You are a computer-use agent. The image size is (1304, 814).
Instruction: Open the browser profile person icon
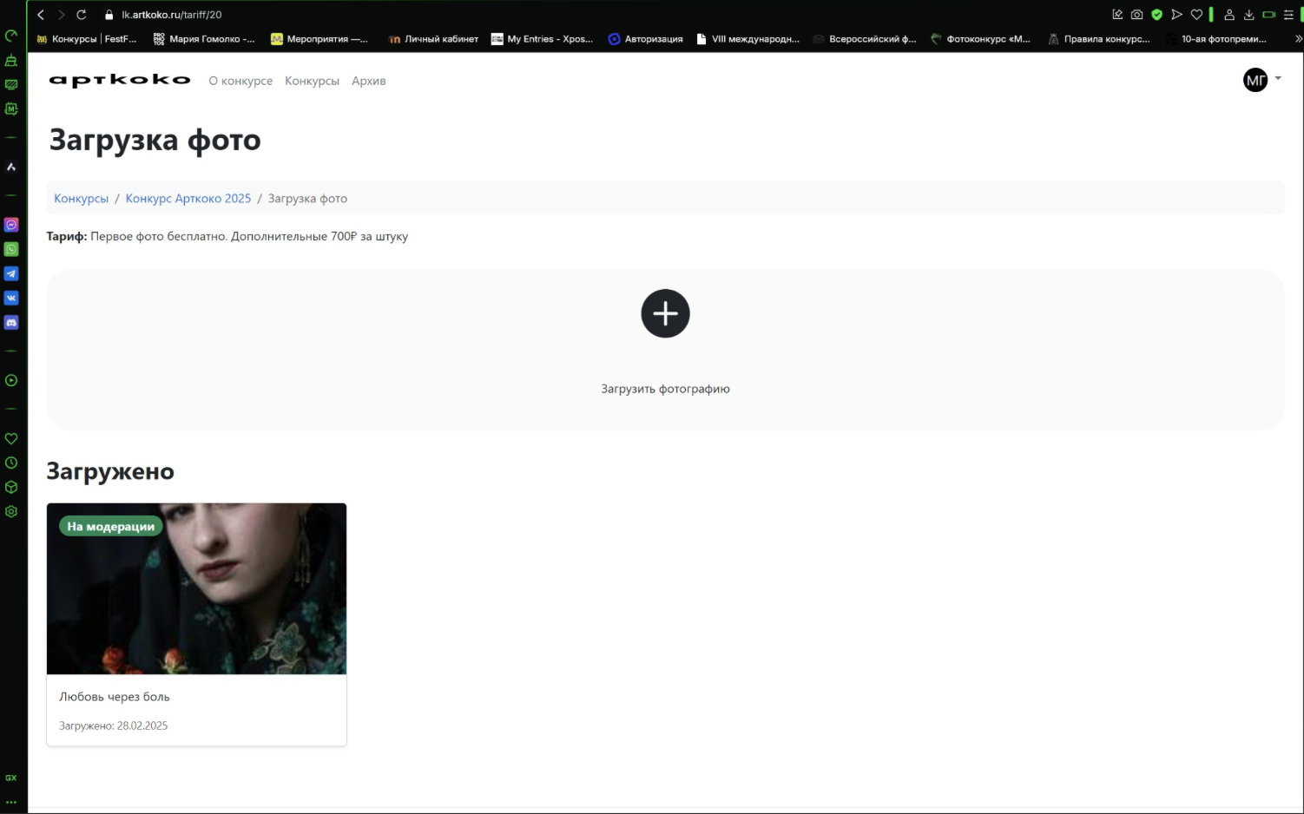[1229, 15]
